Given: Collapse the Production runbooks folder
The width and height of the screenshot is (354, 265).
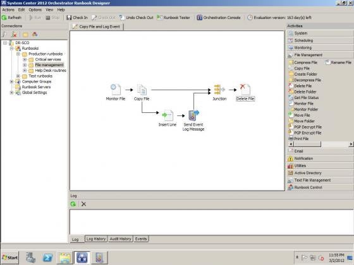Looking at the screenshot, I should point(18,54).
